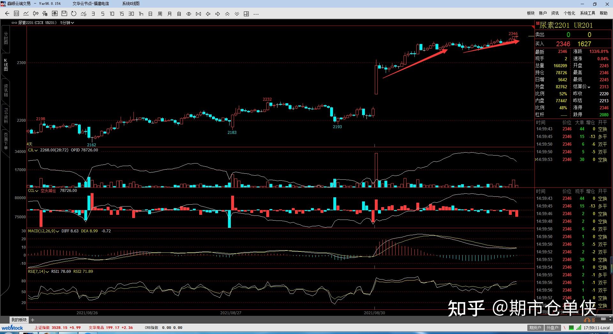Click the split-panel layout icon

click(246, 14)
